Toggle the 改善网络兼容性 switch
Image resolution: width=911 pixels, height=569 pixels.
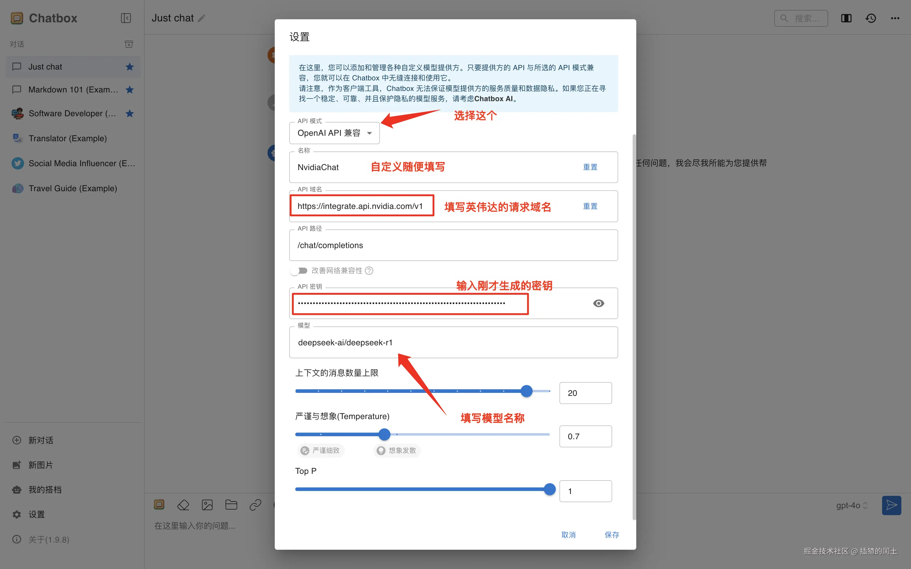point(299,271)
